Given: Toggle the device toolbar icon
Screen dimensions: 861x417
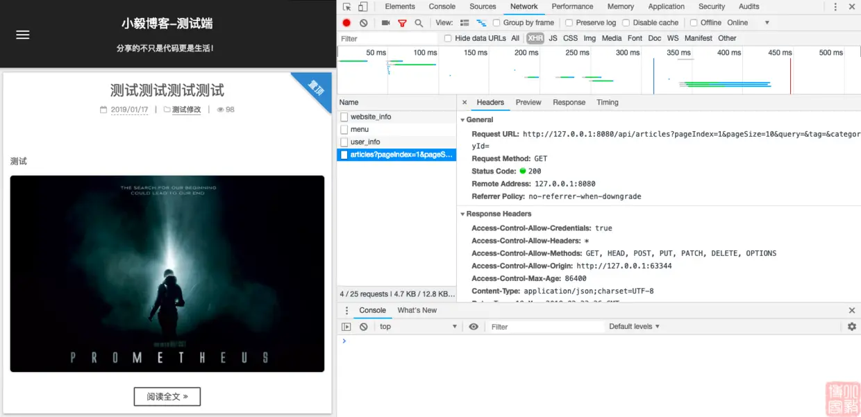Looking at the screenshot, I should pyautogui.click(x=363, y=7).
